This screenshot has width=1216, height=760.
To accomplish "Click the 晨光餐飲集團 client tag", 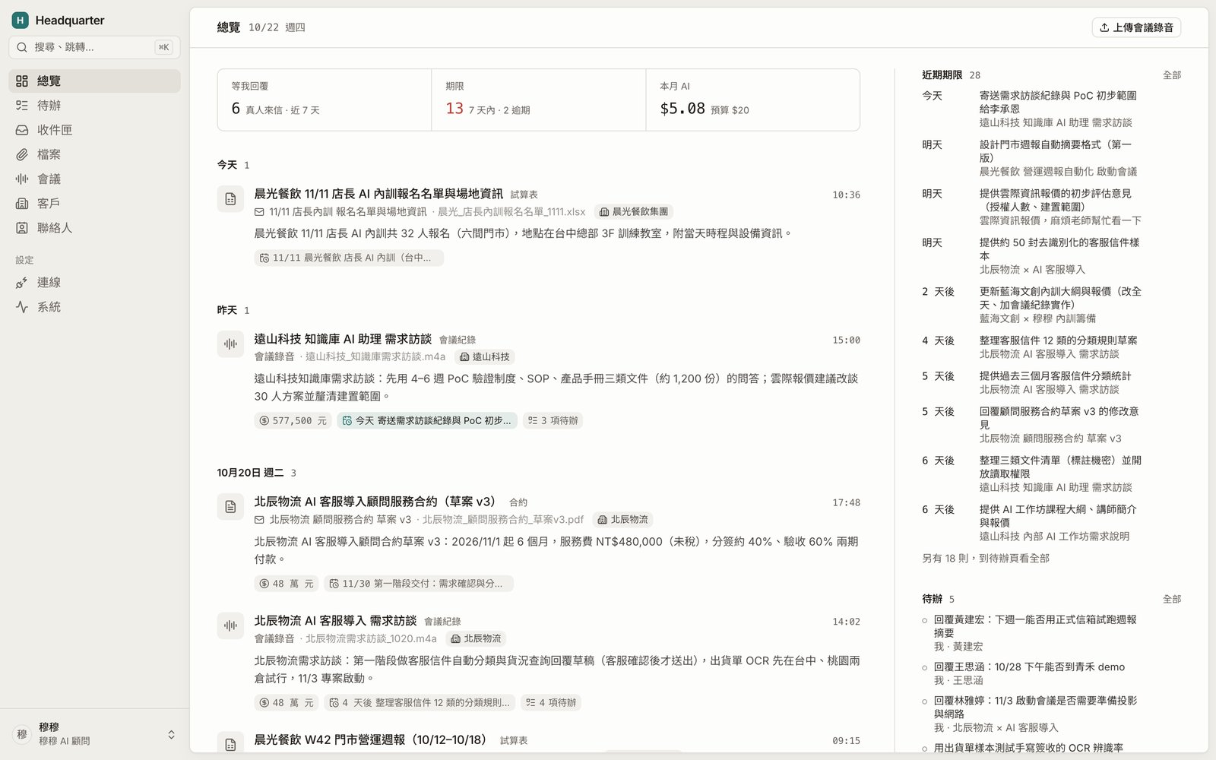I will click(x=634, y=212).
